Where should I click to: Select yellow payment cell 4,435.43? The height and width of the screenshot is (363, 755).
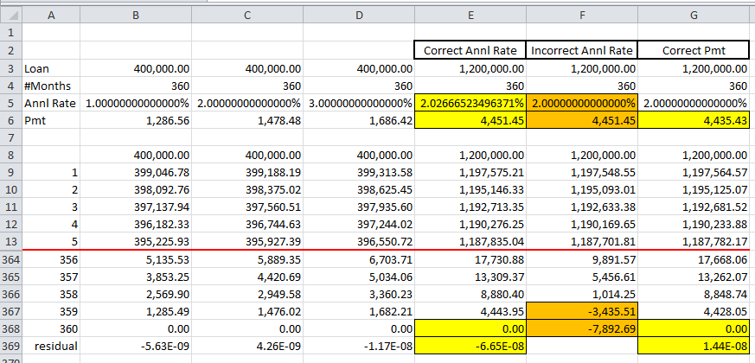[x=694, y=120]
